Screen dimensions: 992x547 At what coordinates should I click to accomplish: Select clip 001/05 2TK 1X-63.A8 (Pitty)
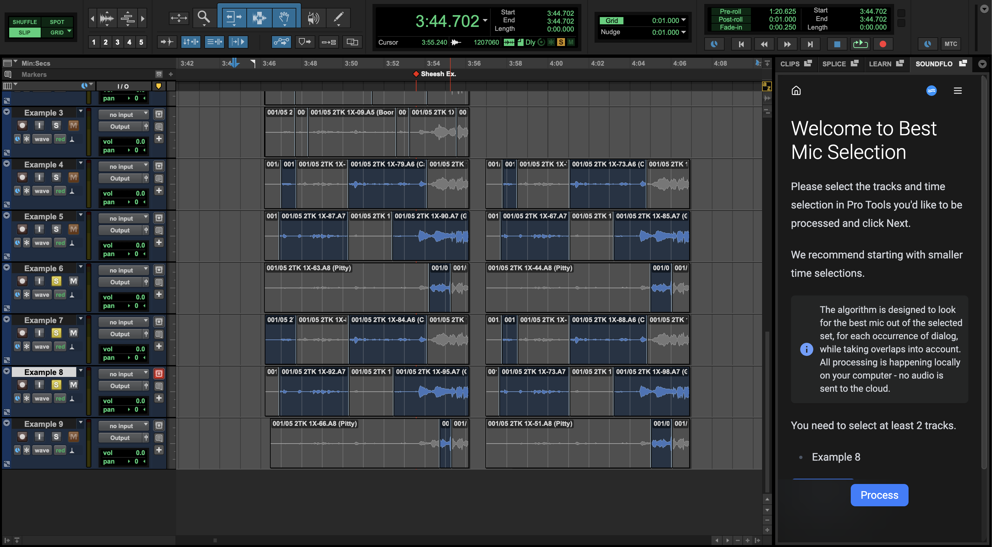point(347,288)
